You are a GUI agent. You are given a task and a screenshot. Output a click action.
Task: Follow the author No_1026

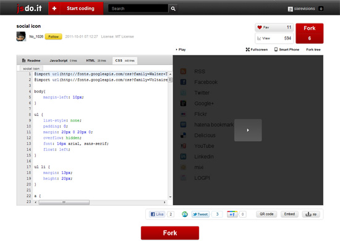point(53,36)
